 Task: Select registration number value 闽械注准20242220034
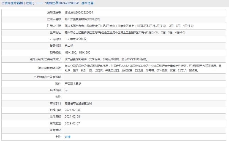click(79, 13)
